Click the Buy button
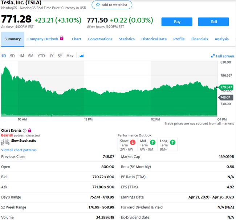 point(177,22)
